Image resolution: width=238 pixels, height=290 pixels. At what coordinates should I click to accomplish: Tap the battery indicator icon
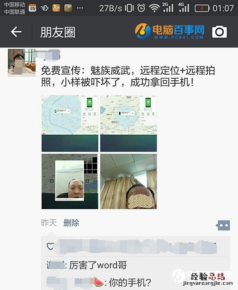[202, 8]
